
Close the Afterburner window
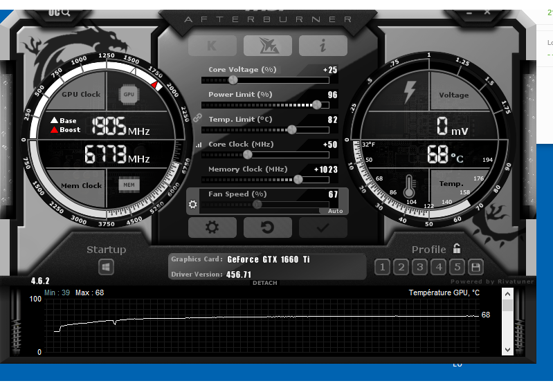pyautogui.click(x=487, y=12)
